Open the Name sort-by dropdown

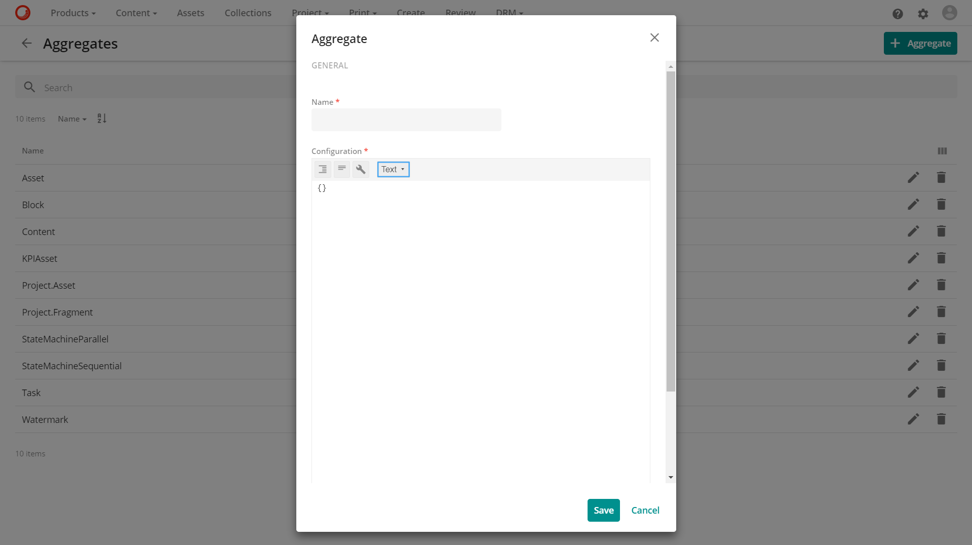pyautogui.click(x=72, y=119)
